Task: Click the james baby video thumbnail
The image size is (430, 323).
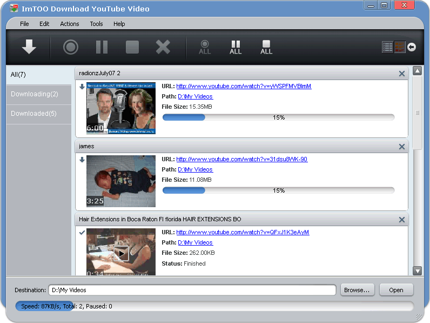Action: (x=121, y=181)
